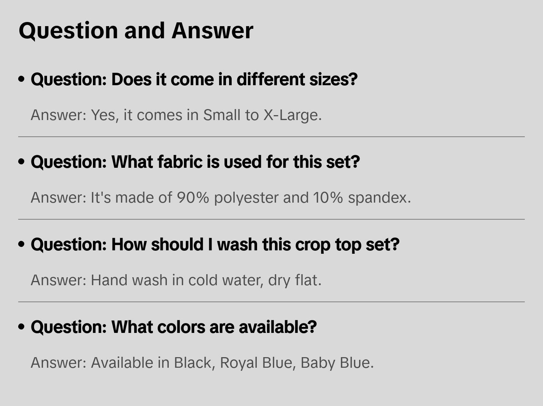Click "X-Large" in the sizes answer
This screenshot has width=543, height=406.
point(291,115)
